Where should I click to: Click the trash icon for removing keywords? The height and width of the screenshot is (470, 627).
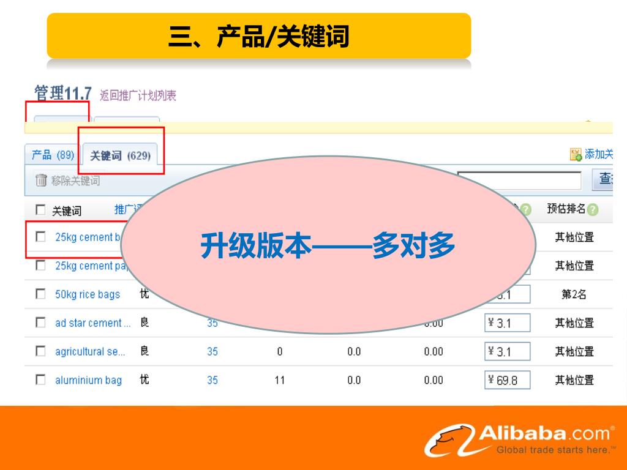[41, 181]
